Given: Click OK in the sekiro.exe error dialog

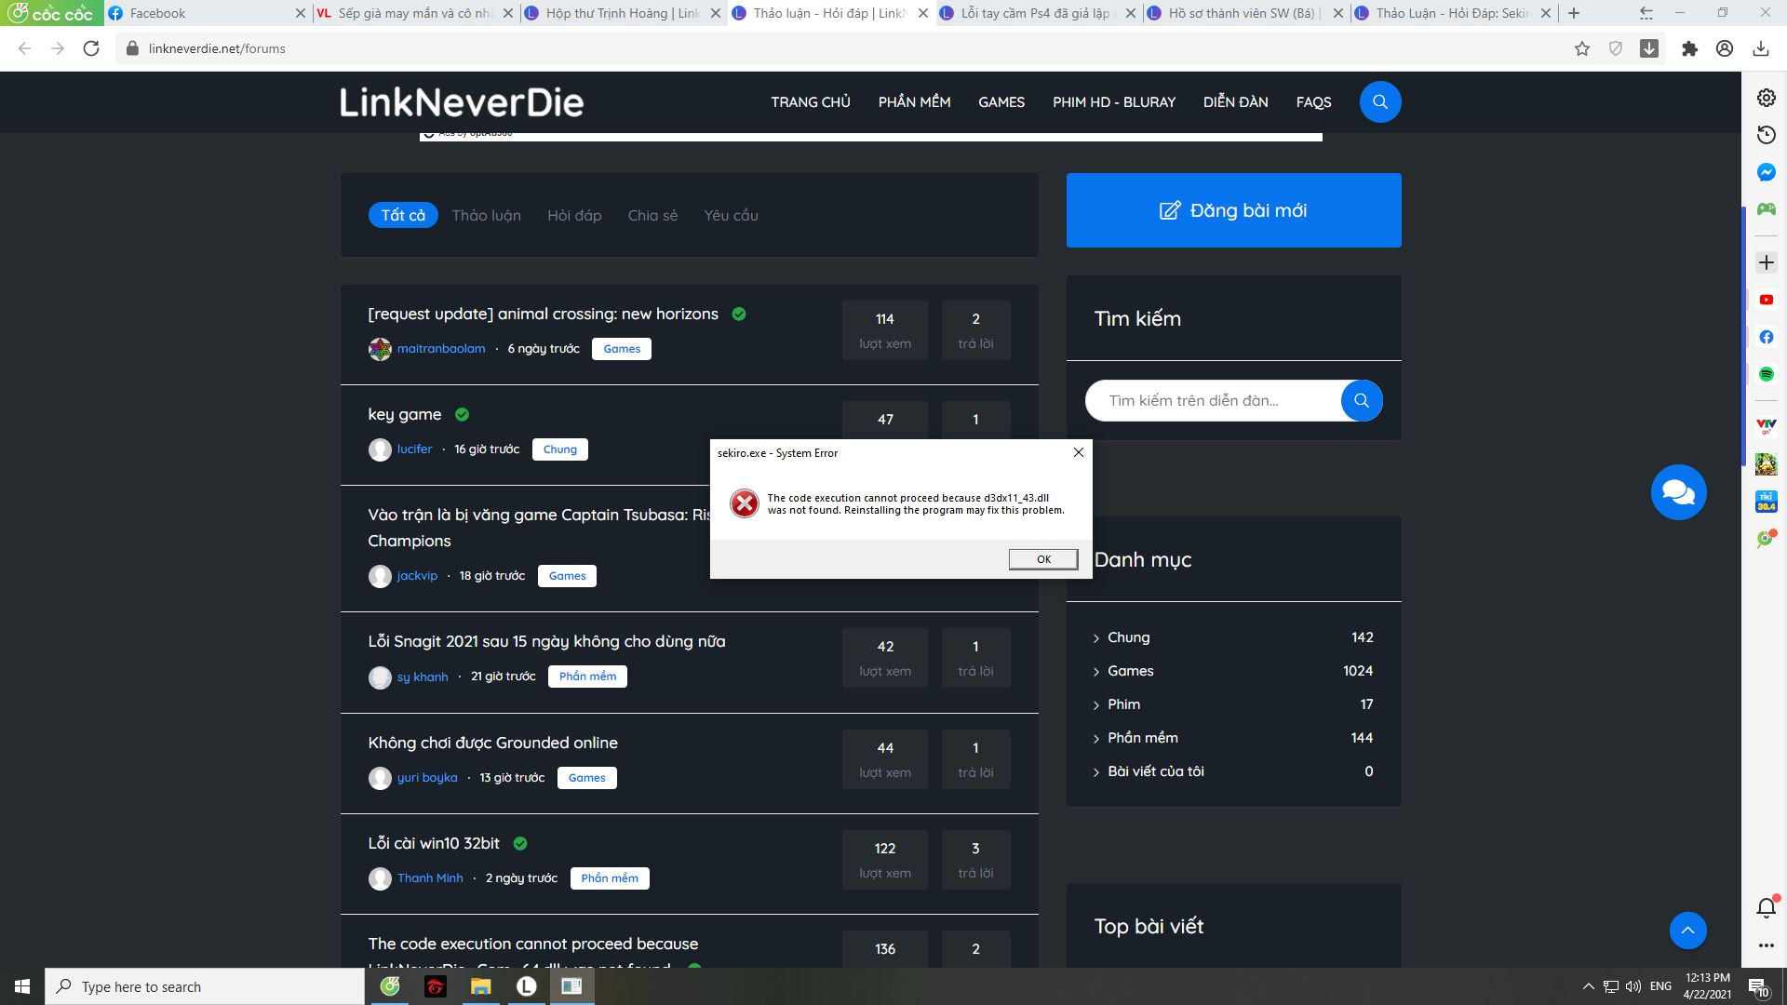Looking at the screenshot, I should click(x=1042, y=559).
